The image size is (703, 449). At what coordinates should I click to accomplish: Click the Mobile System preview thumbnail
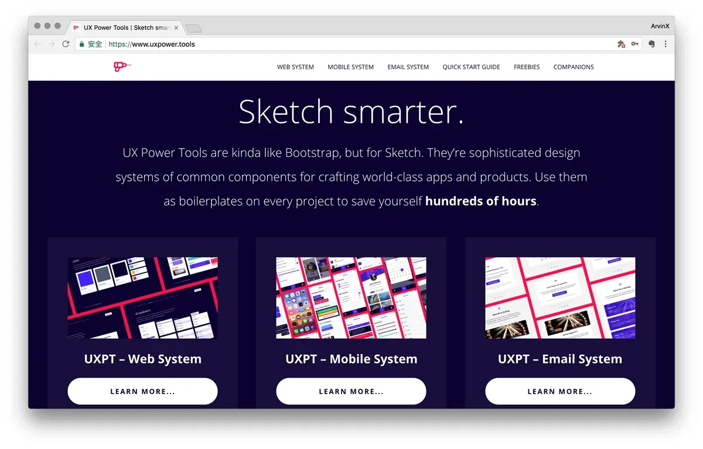pyautogui.click(x=351, y=298)
